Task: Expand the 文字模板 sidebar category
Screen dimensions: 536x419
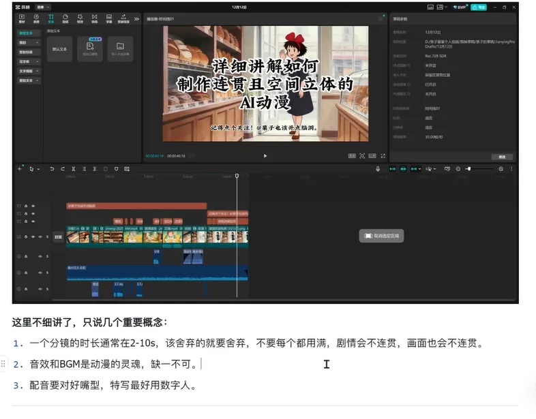Action: pyautogui.click(x=29, y=71)
